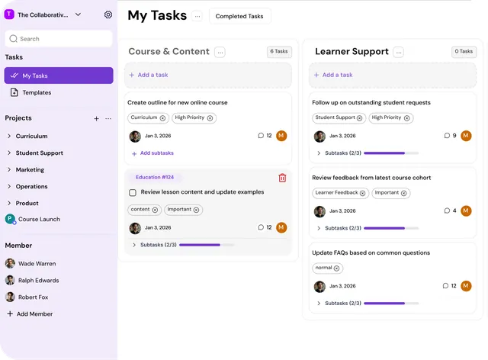
Task: Click the Education #124 label
Action: (x=155, y=177)
